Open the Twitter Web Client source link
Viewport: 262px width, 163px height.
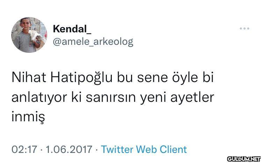click(144, 149)
